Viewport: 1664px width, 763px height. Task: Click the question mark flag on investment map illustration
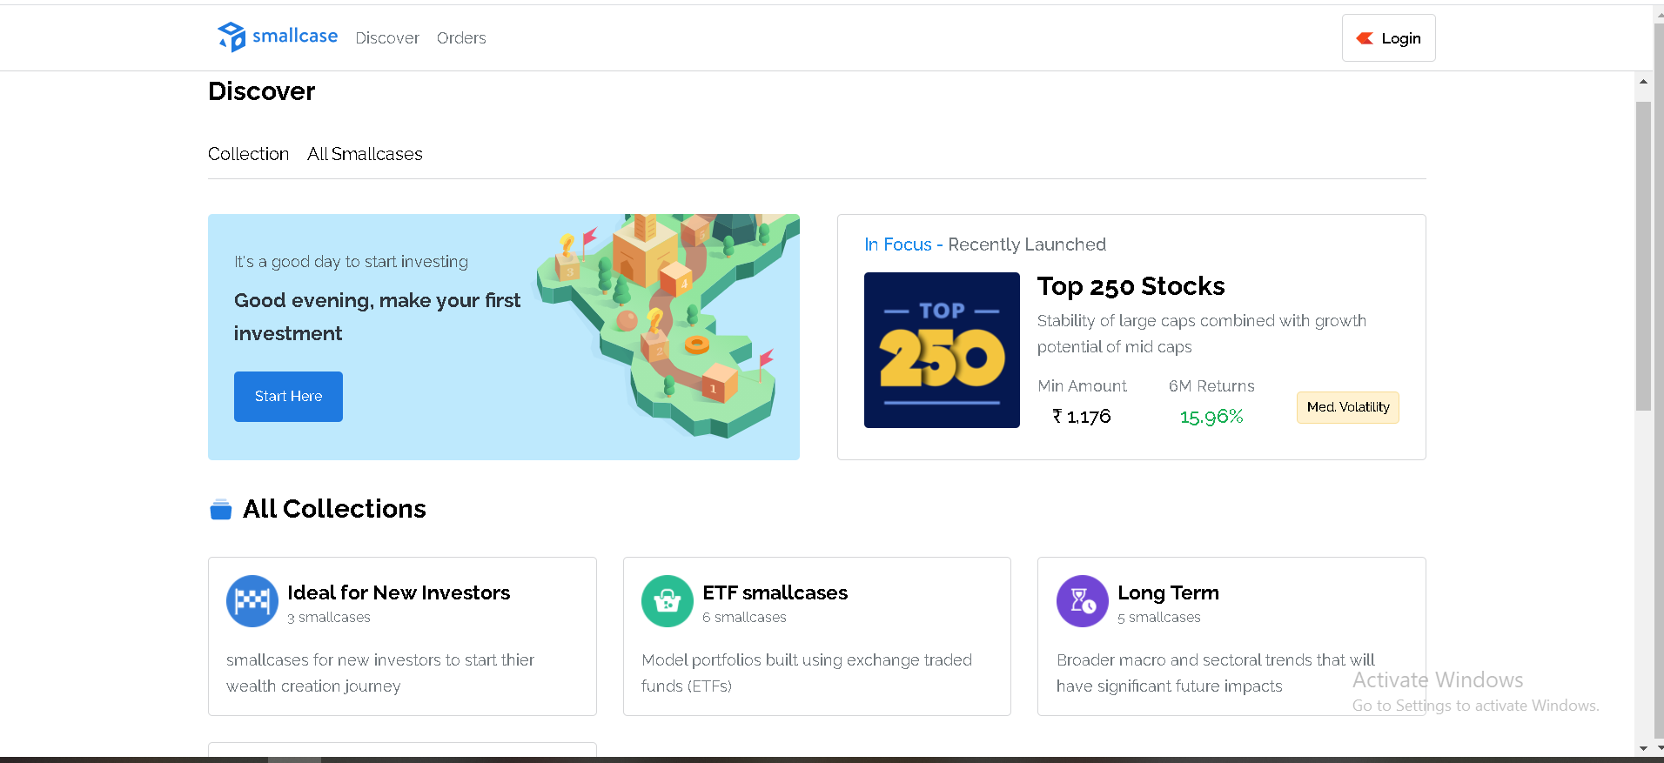655,322
